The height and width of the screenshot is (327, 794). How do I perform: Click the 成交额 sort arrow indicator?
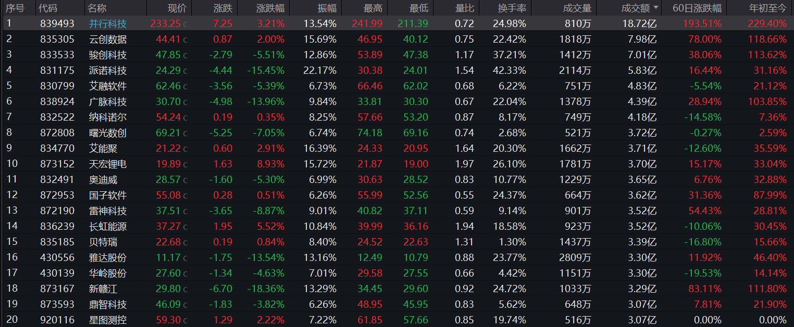pyautogui.click(x=655, y=8)
